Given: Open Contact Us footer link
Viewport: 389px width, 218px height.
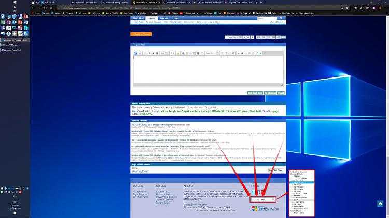Looking at the screenshot, I should [x=162, y=191].
